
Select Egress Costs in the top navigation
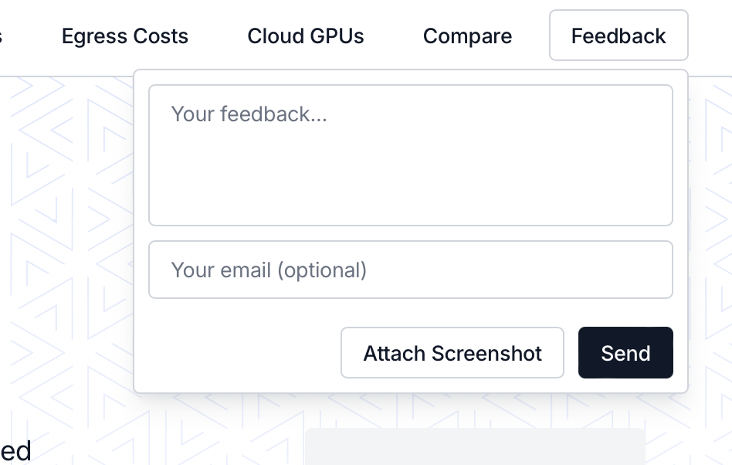tap(125, 36)
